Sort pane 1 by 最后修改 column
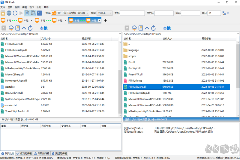Image resolution: width=240 pixels, height=160 pixels. tap(96, 39)
